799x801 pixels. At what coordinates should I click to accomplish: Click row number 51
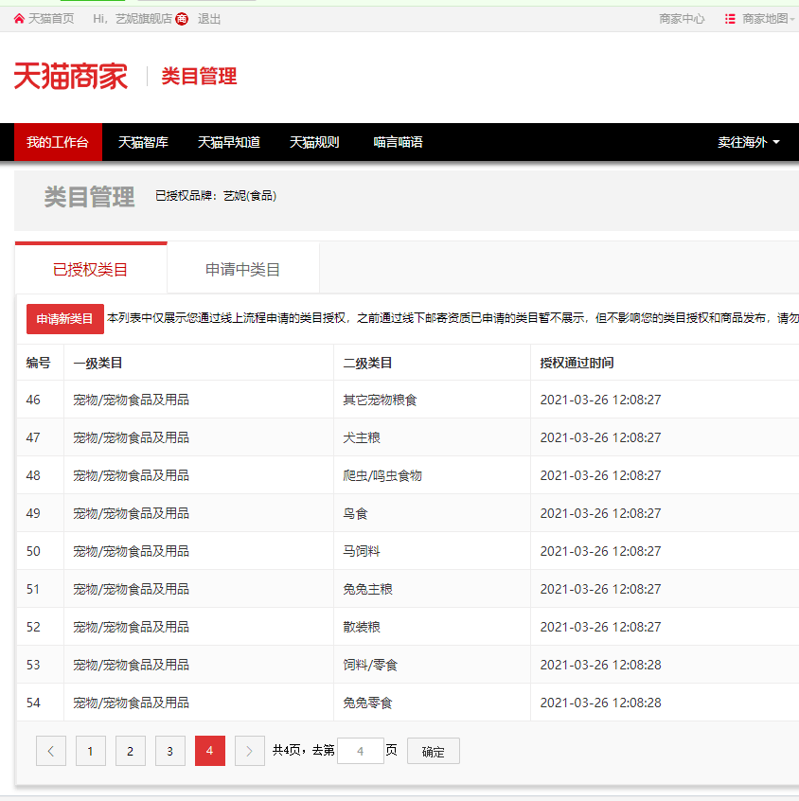(x=33, y=589)
